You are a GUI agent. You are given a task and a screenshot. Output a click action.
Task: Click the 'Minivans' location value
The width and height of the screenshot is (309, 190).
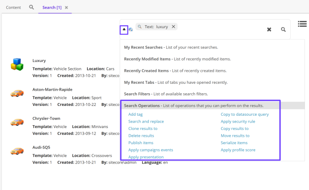pos(100,127)
